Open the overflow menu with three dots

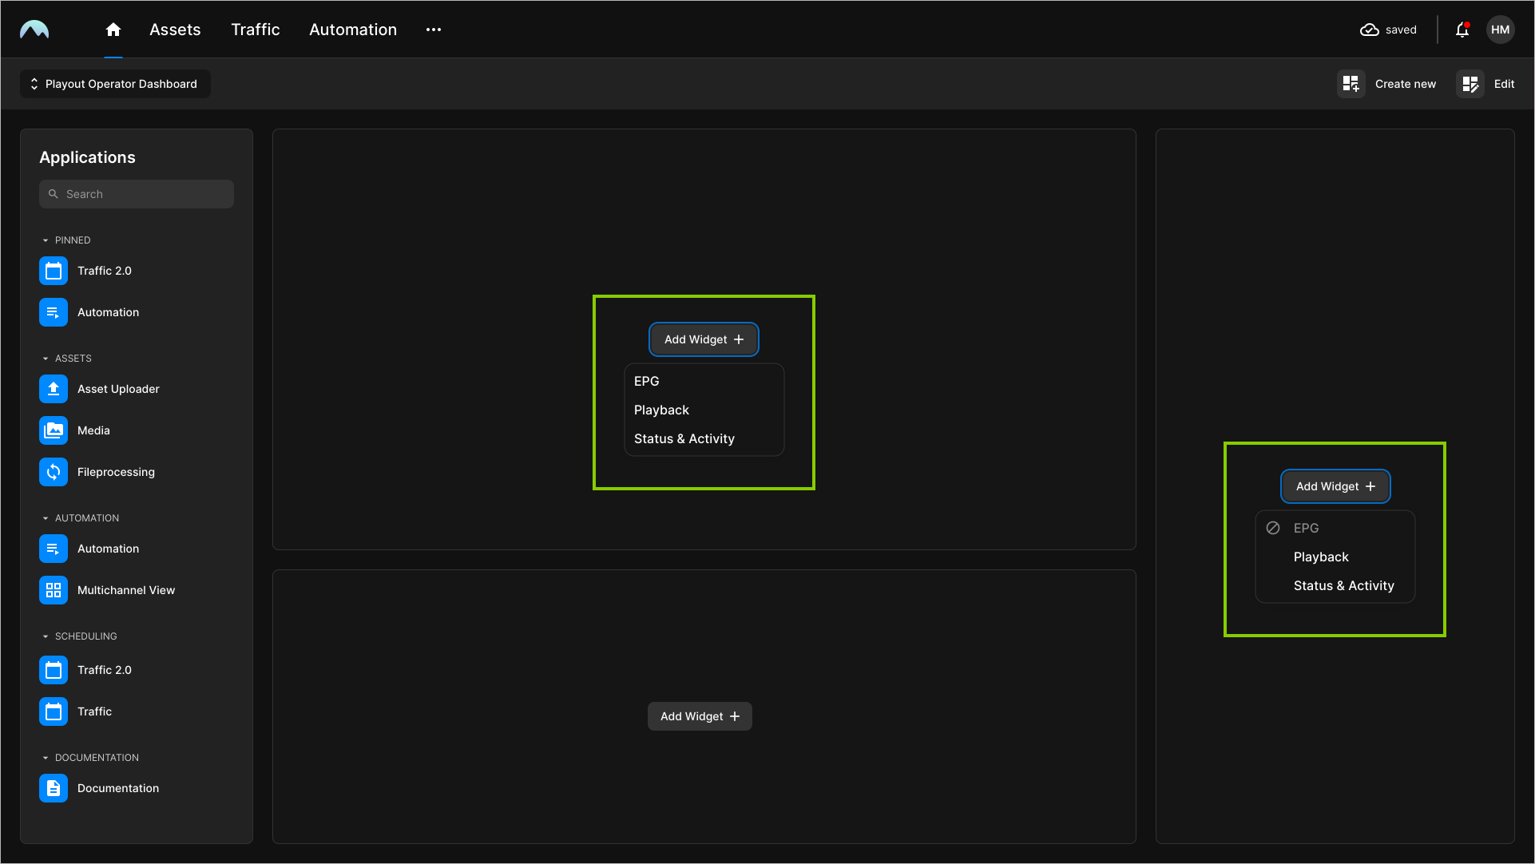click(433, 30)
